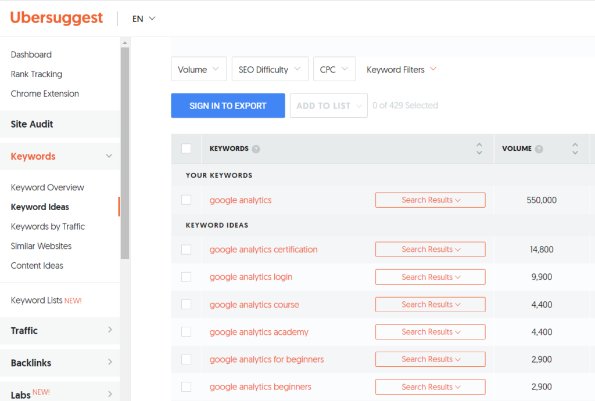Image resolution: width=595 pixels, height=401 pixels.
Task: Click sidebar scrollbar up arrow
Action: tap(125, 43)
